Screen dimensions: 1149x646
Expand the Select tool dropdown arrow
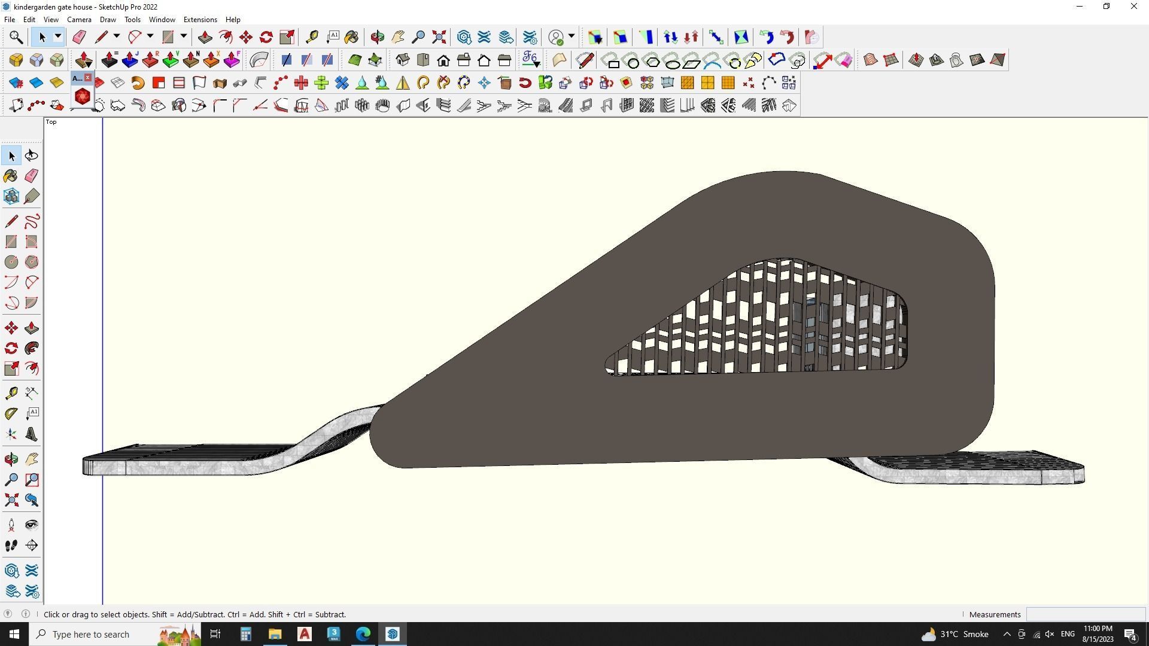pos(58,37)
